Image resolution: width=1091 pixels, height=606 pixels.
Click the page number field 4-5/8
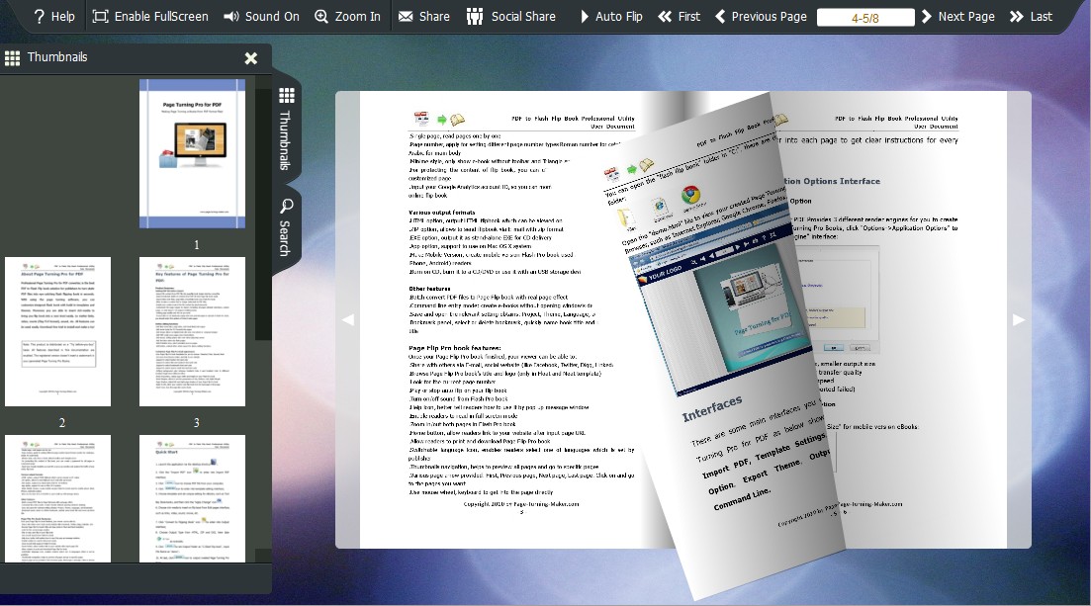tap(865, 18)
